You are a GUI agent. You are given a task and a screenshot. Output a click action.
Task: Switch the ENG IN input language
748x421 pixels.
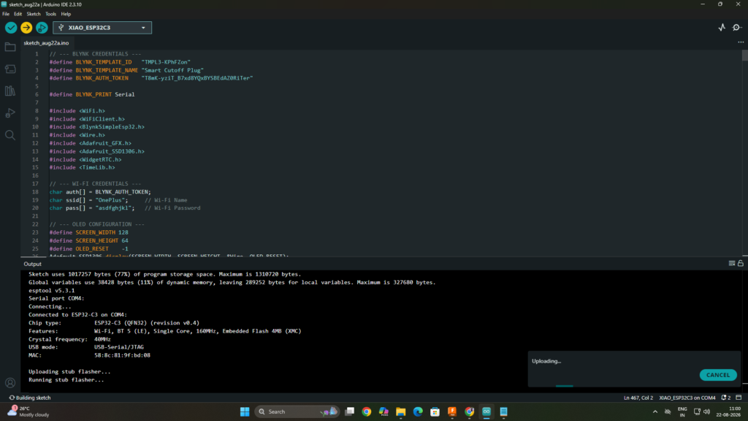pos(682,411)
